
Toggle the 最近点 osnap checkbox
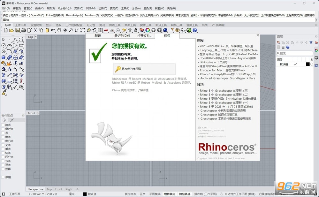coord(3,129)
